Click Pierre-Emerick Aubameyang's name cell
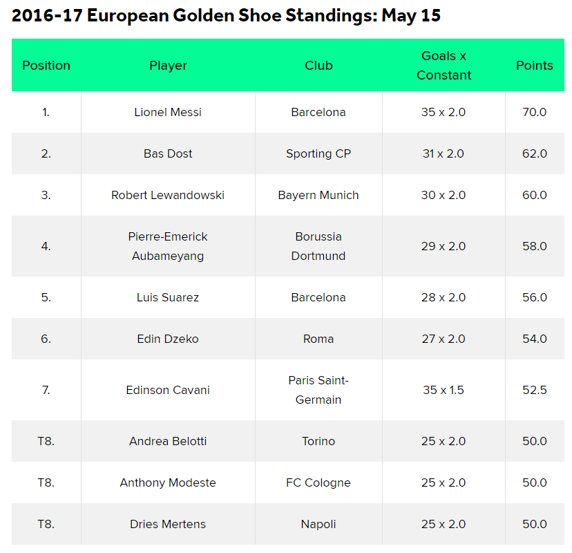572x553 pixels. (168, 246)
